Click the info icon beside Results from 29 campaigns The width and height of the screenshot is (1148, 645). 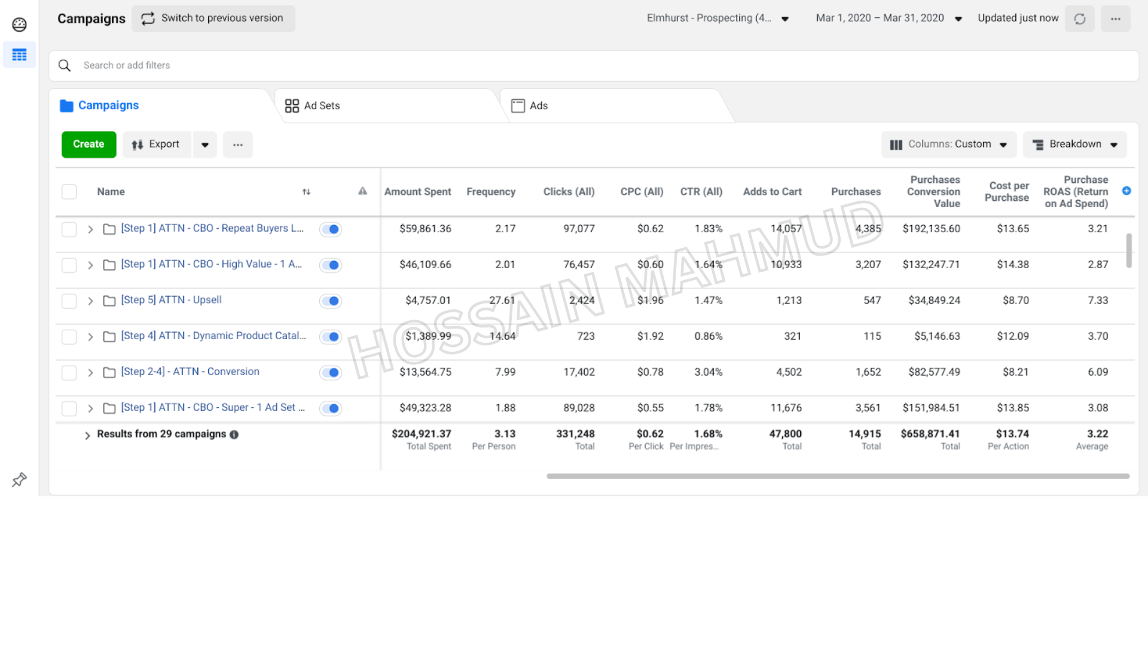point(234,435)
